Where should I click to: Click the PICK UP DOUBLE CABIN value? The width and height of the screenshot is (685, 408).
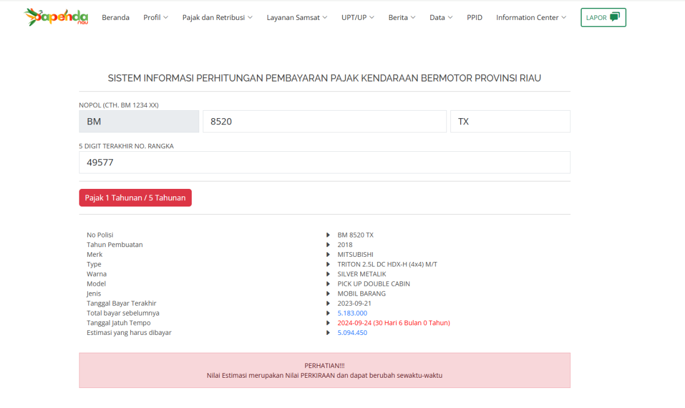(374, 284)
